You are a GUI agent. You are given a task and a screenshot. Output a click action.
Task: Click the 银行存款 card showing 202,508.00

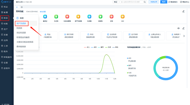[69, 36]
